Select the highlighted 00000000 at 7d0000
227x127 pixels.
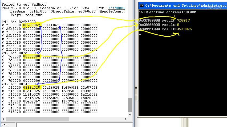pyautogui.click(x=31, y=56)
